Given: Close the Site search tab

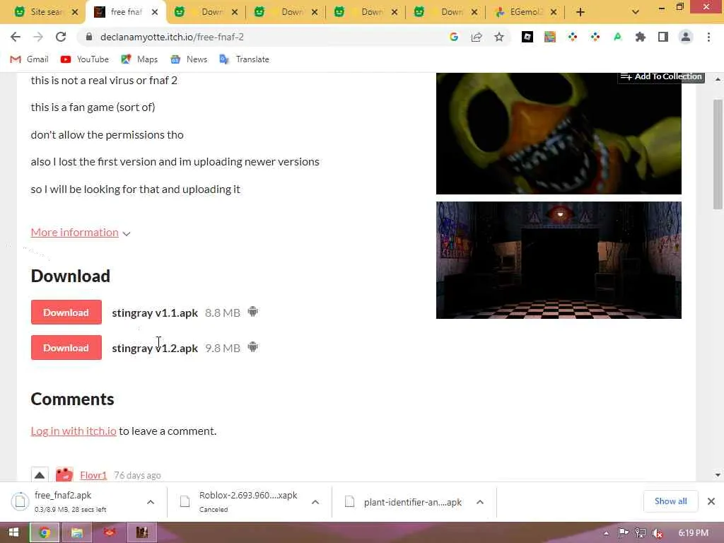Looking at the screenshot, I should (75, 12).
